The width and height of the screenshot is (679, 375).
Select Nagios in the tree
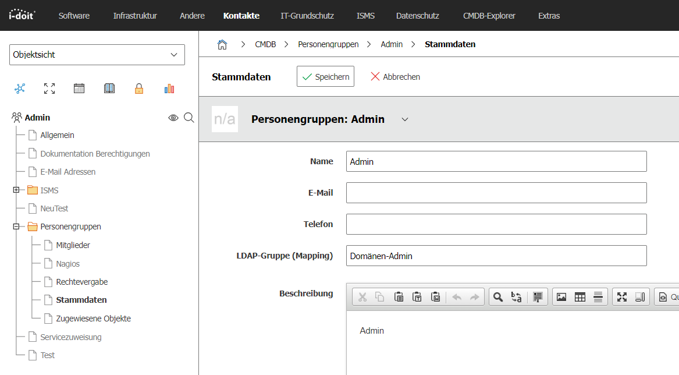tap(67, 264)
